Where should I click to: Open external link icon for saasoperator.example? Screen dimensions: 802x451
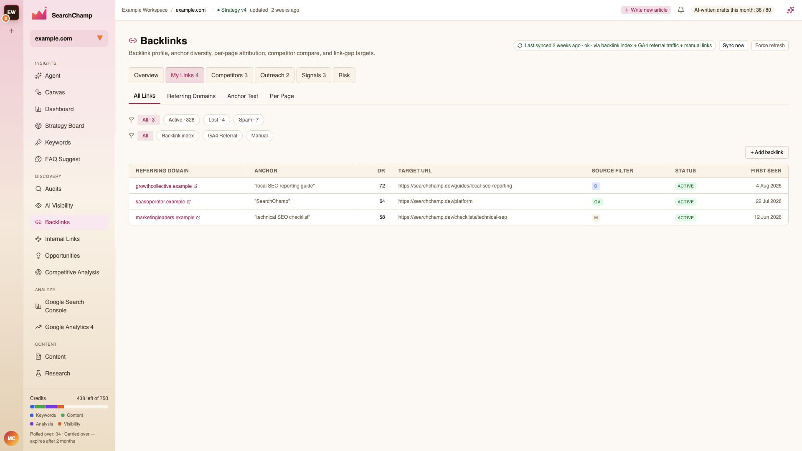(x=189, y=202)
